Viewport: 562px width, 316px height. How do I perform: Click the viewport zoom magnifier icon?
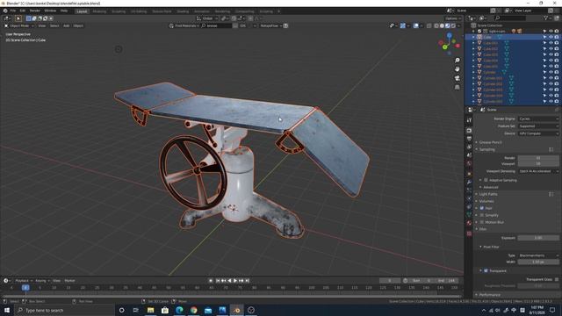pos(457,61)
